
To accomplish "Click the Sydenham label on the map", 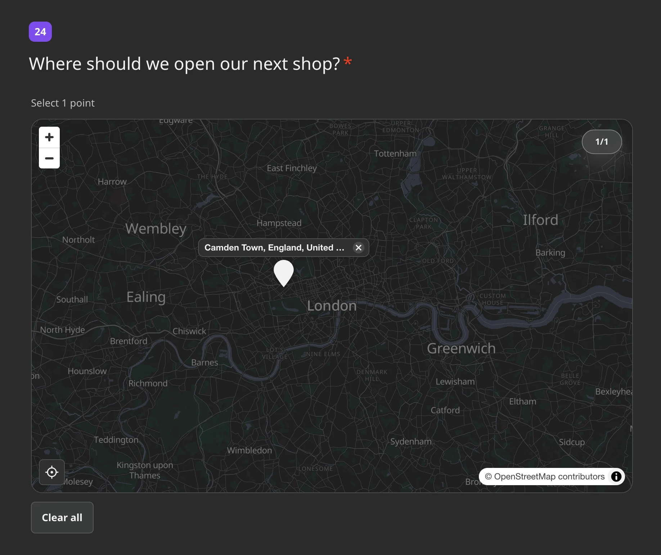I will [411, 442].
